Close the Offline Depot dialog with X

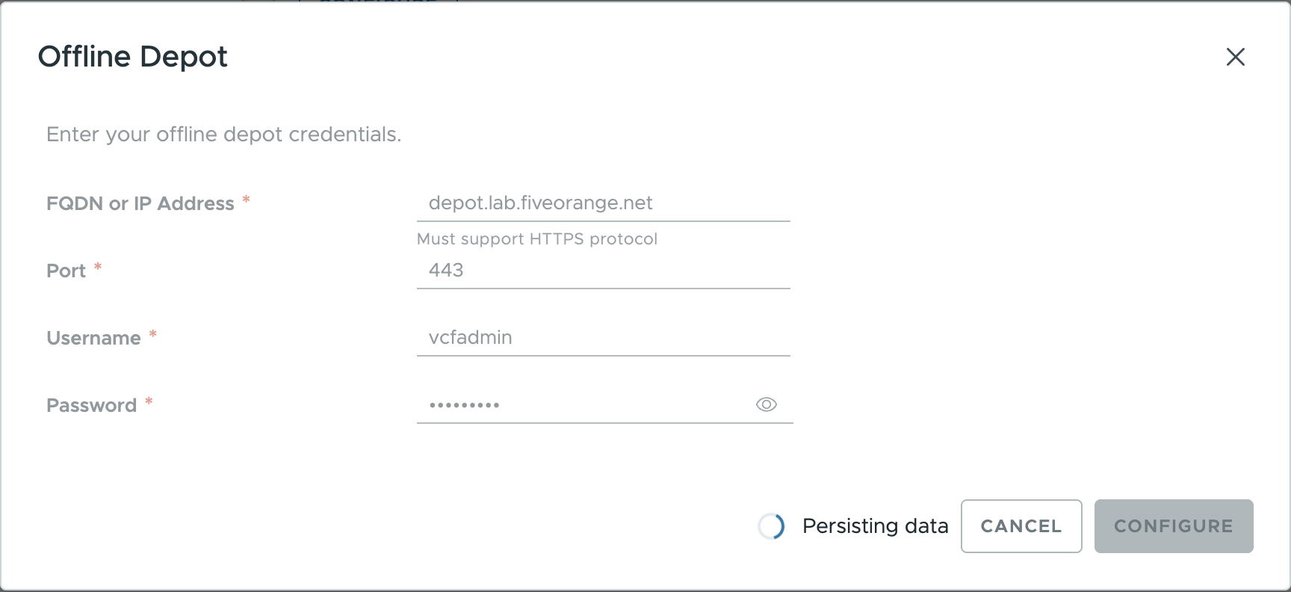pyautogui.click(x=1235, y=57)
